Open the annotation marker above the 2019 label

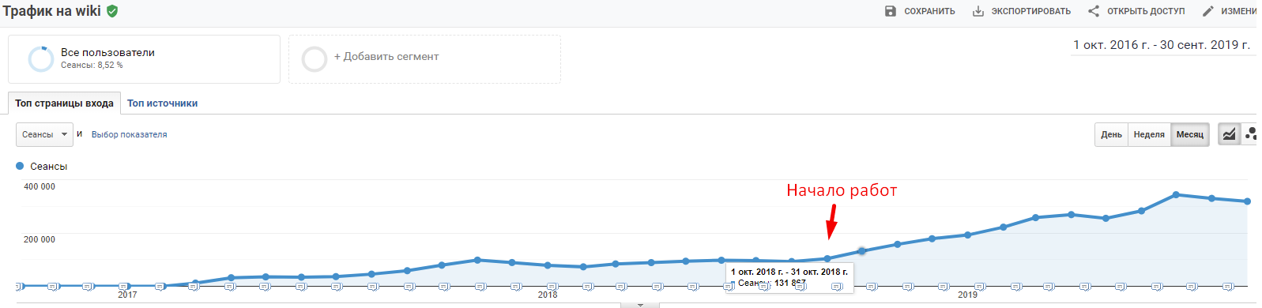click(x=979, y=287)
